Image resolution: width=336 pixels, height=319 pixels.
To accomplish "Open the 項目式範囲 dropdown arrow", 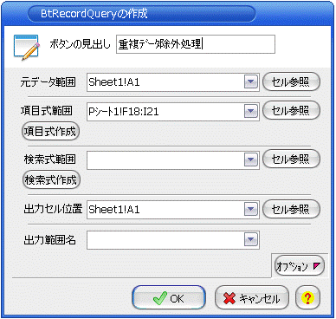I will 250,111.
